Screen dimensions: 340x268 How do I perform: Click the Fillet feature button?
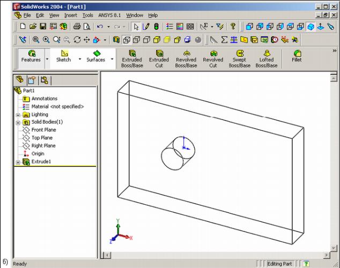tap(297, 56)
